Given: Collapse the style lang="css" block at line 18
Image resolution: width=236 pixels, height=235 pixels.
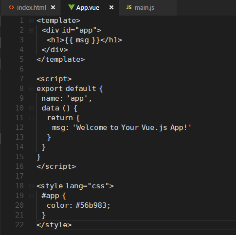Looking at the screenshot, I should coord(31,186).
